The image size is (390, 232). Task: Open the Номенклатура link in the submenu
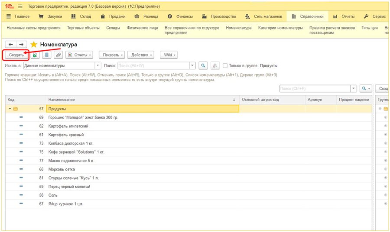click(x=239, y=28)
